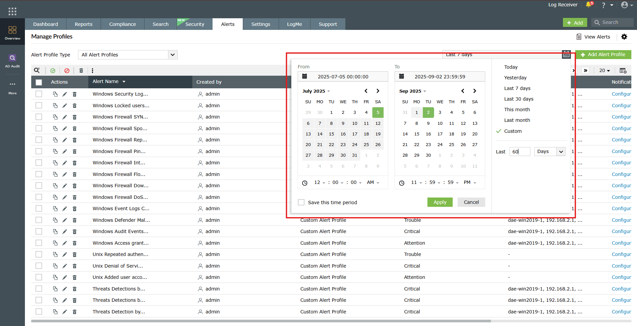Check the Windows Access grant row checkbox
Viewport: 637px width, 326px height.
[x=39, y=243]
